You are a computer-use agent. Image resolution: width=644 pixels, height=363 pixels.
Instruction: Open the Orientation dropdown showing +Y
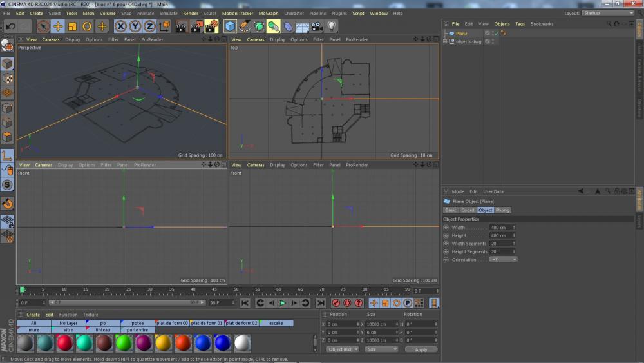click(503, 260)
